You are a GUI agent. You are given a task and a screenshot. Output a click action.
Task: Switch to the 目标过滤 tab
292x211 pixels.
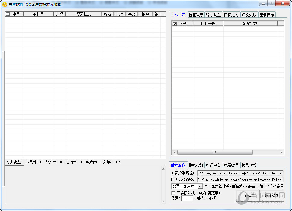[231, 15]
